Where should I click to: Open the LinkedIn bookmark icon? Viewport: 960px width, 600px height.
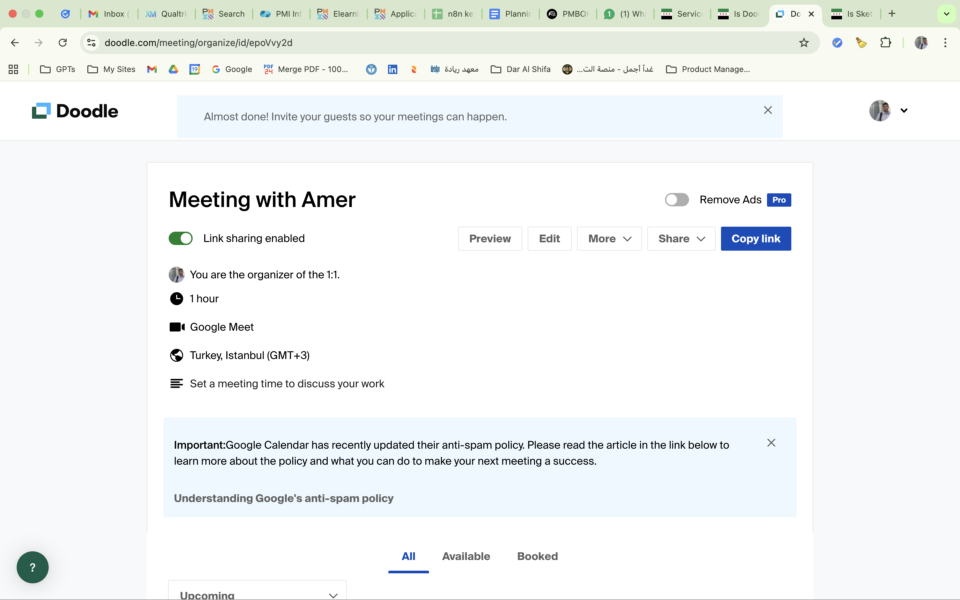click(392, 69)
